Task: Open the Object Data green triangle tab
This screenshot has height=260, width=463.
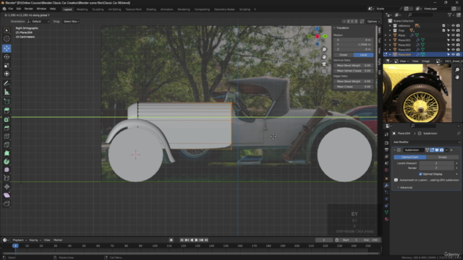Action: point(386,212)
